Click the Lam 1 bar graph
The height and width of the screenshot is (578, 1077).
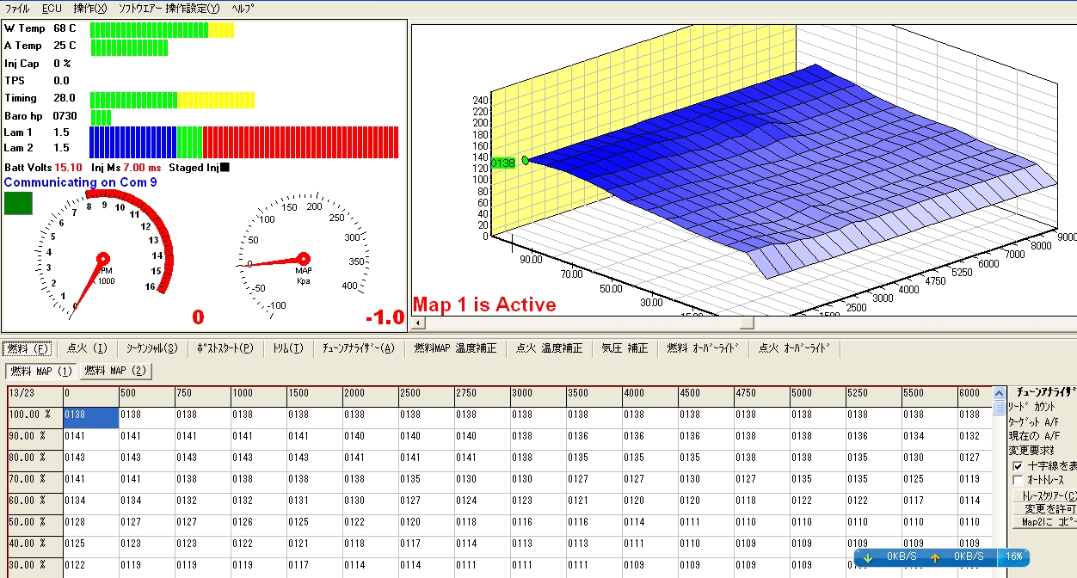coord(244,134)
